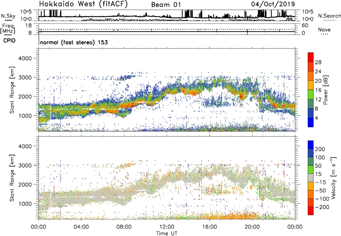Click 4000 on the velocity panel range axis
This screenshot has width=341, height=236.
coord(25,146)
